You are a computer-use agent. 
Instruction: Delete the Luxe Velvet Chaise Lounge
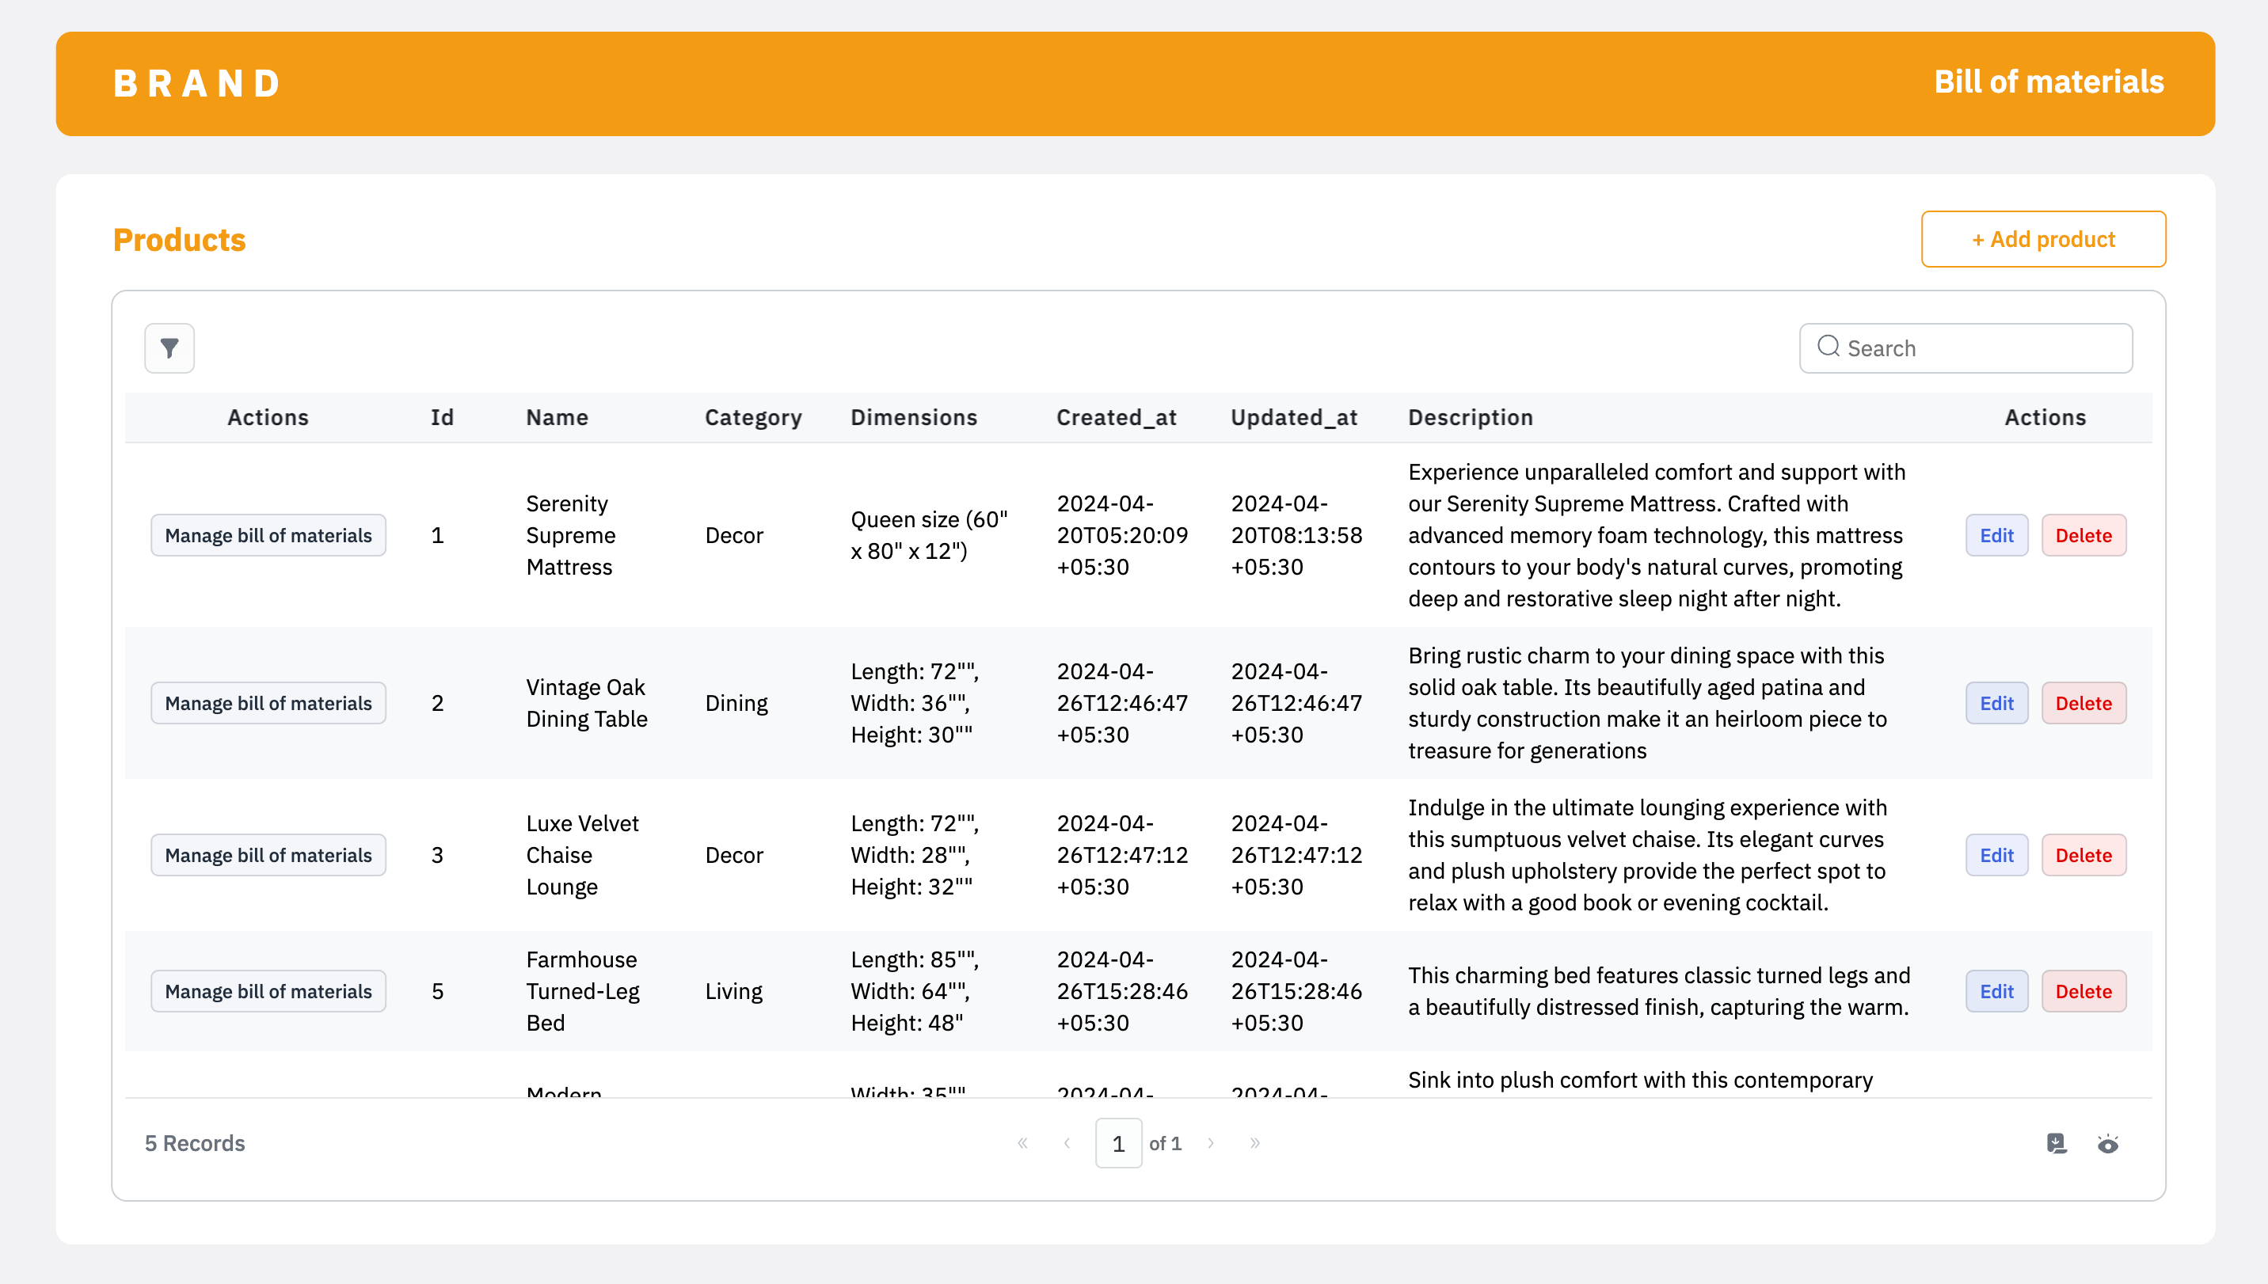(x=2083, y=856)
